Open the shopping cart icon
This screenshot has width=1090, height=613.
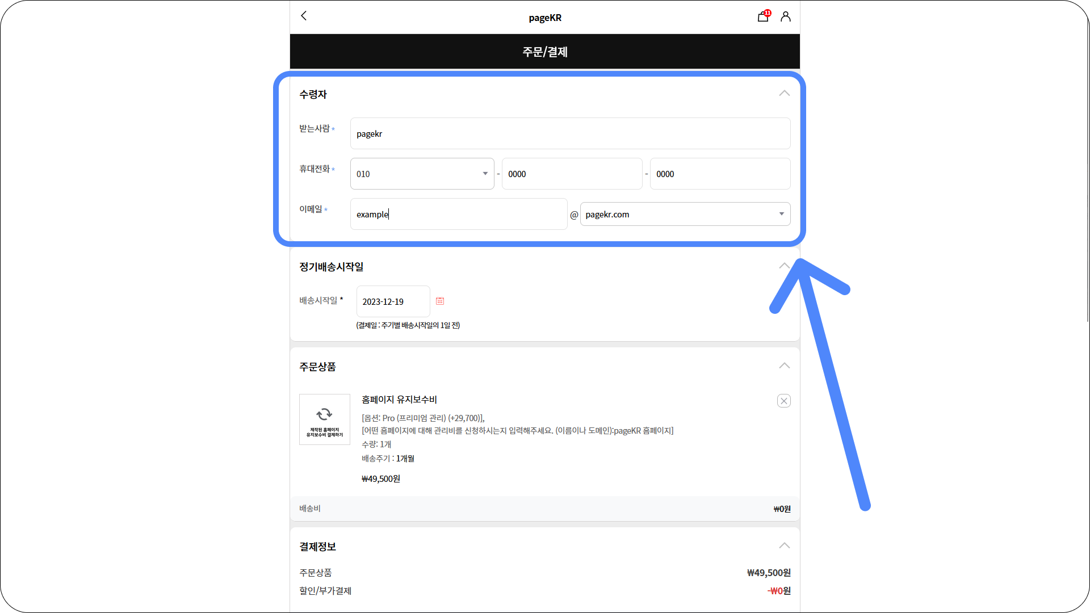point(763,16)
